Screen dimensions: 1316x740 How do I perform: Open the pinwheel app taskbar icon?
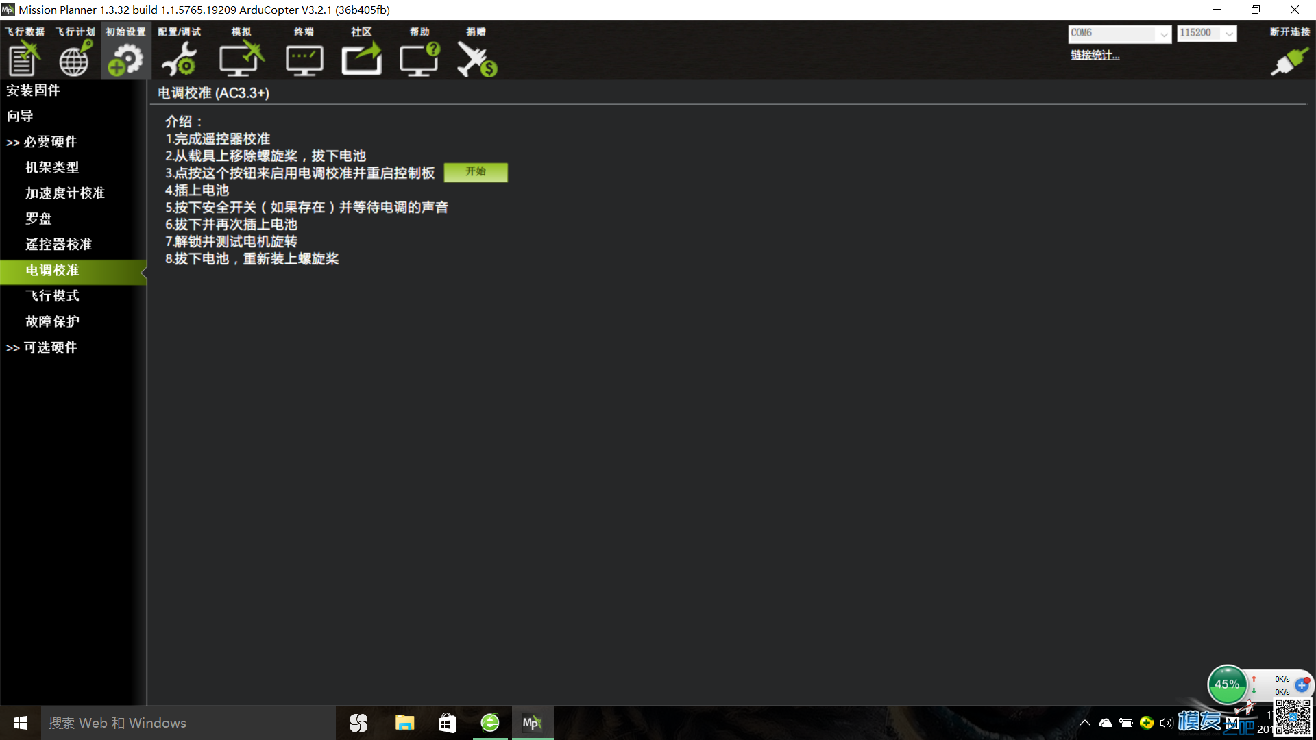point(358,723)
